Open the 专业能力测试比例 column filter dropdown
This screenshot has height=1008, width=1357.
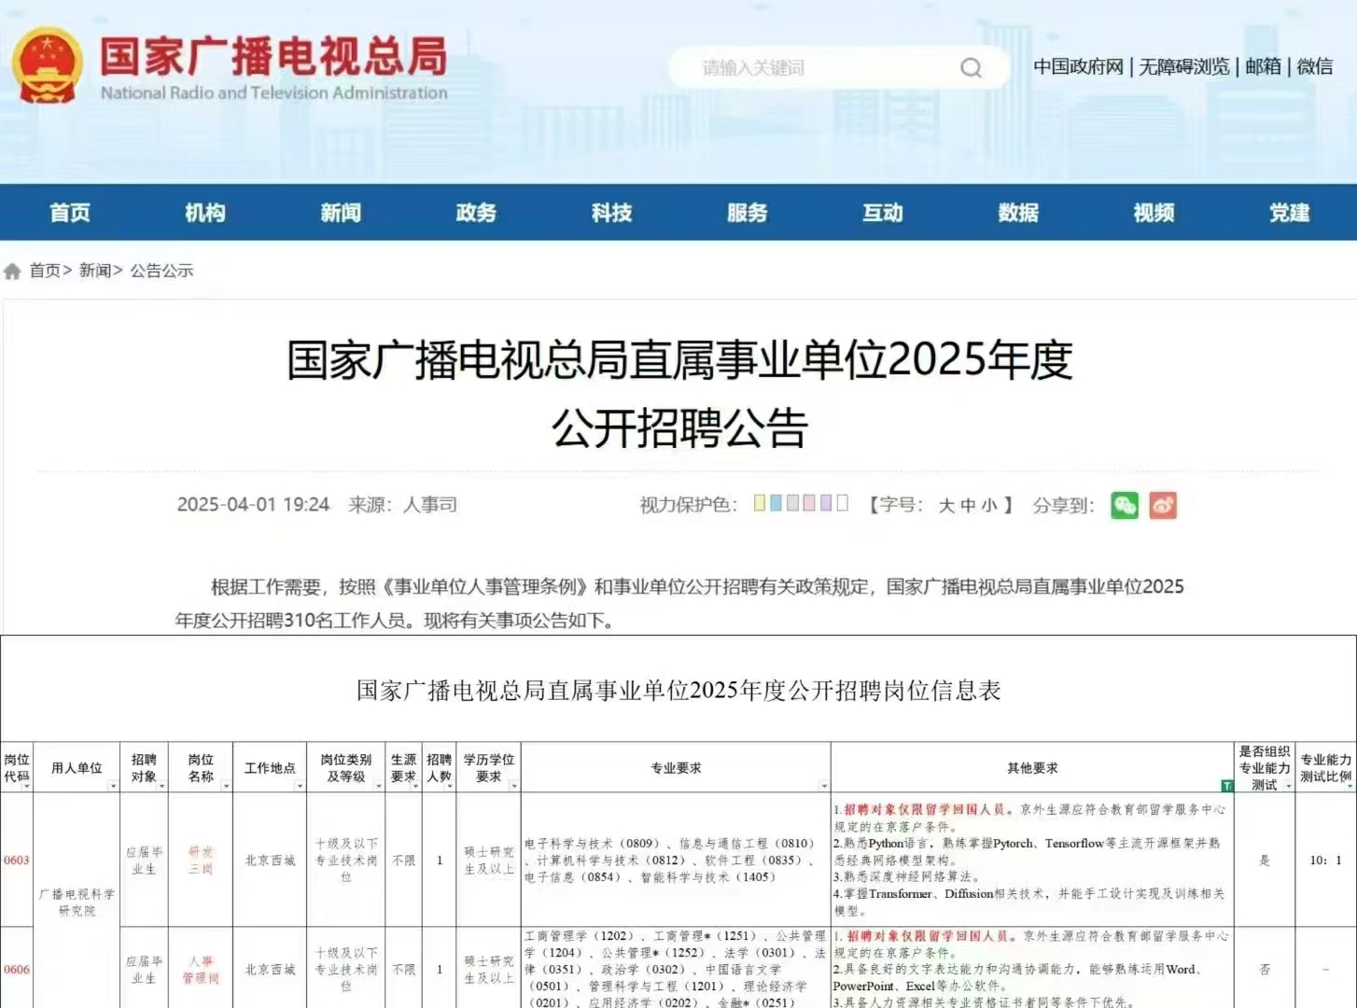pyautogui.click(x=1349, y=786)
